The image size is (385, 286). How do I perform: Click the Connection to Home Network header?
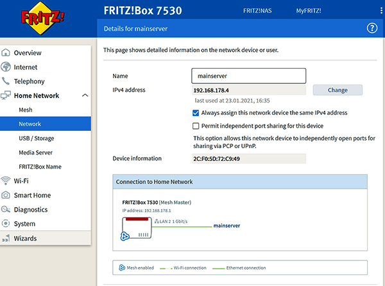click(x=240, y=181)
